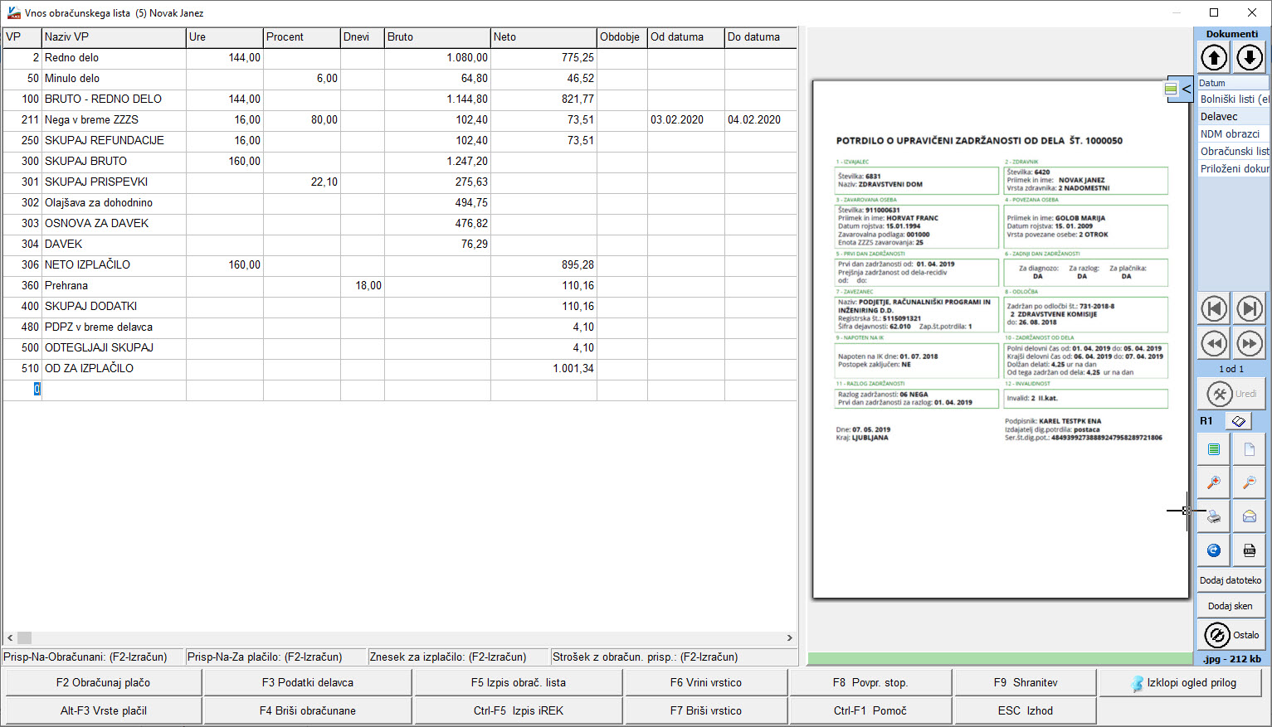Click the blue refresh circle icon
This screenshot has width=1272, height=727.
point(1214,550)
